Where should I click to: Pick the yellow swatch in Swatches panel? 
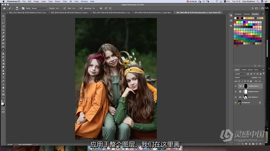237,22
